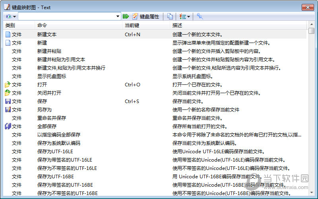Select the 另存为 command text

point(45,110)
